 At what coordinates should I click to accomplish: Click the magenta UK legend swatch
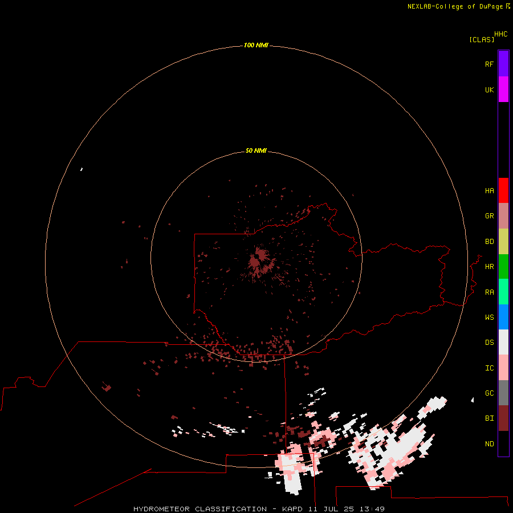click(x=503, y=89)
